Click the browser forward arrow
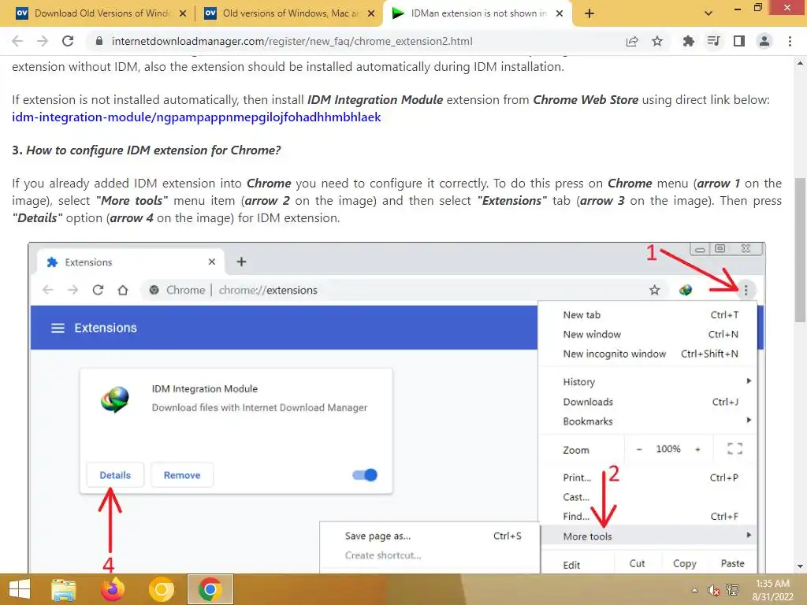 click(x=43, y=41)
